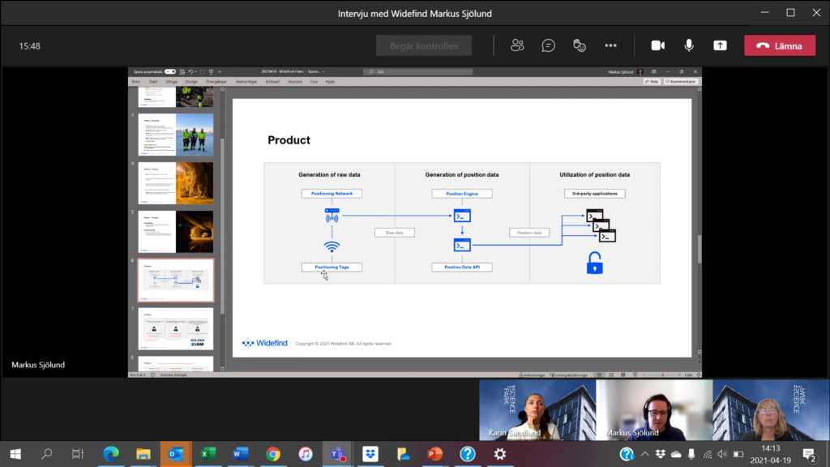Image resolution: width=830 pixels, height=467 pixels.
Task: Click the Dela share button in PowerPoint
Action: click(x=652, y=82)
